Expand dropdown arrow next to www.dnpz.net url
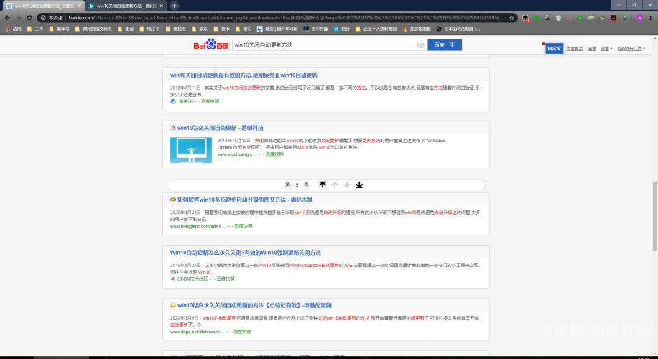This screenshot has height=359, width=658. point(228,332)
